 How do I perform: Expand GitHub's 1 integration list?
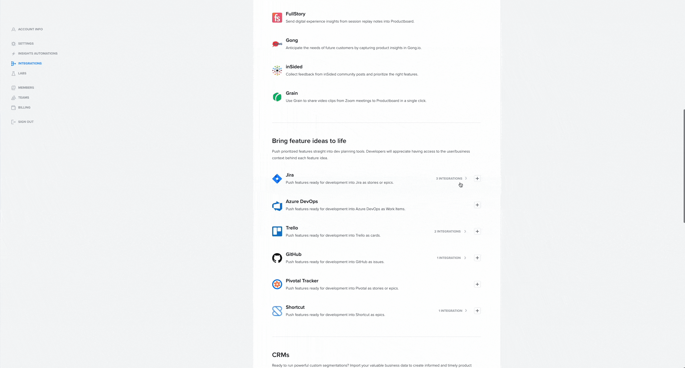click(451, 258)
